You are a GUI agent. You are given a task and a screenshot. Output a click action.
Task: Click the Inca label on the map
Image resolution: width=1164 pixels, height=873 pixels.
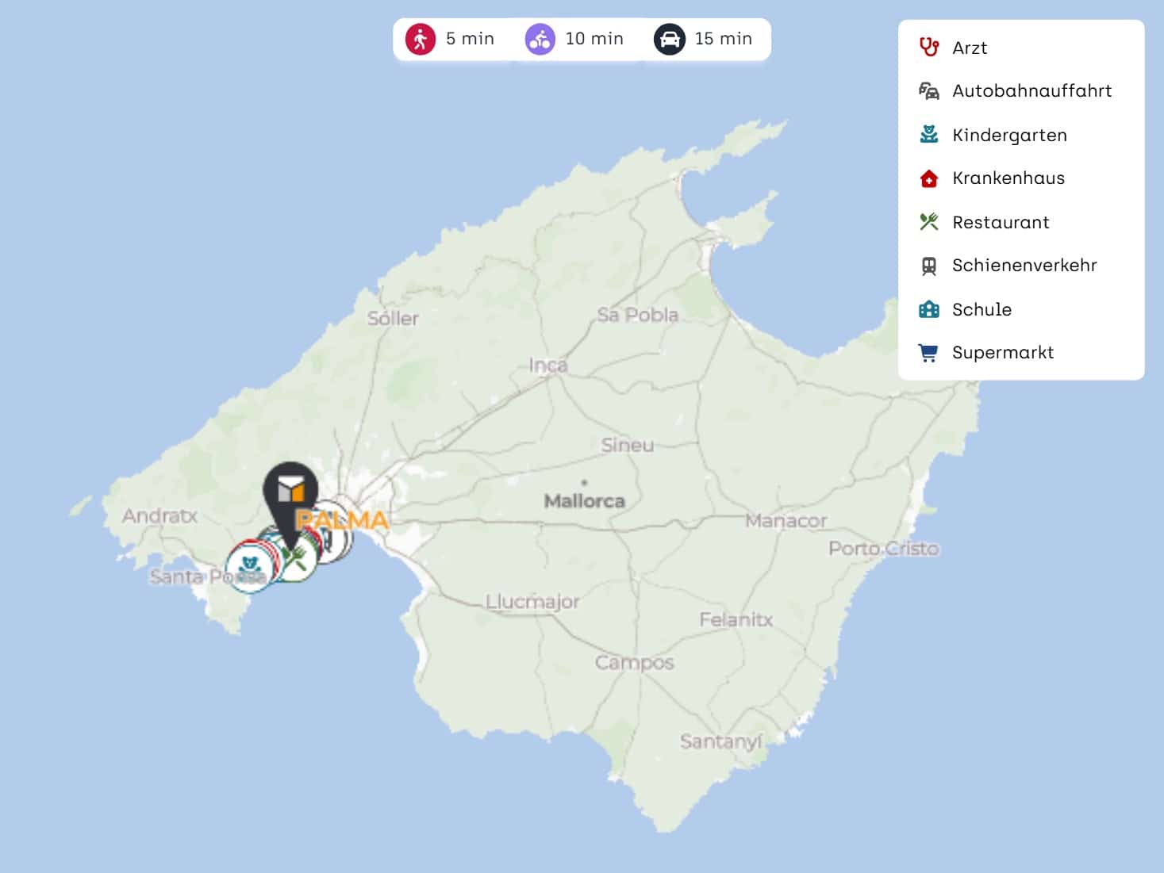548,366
